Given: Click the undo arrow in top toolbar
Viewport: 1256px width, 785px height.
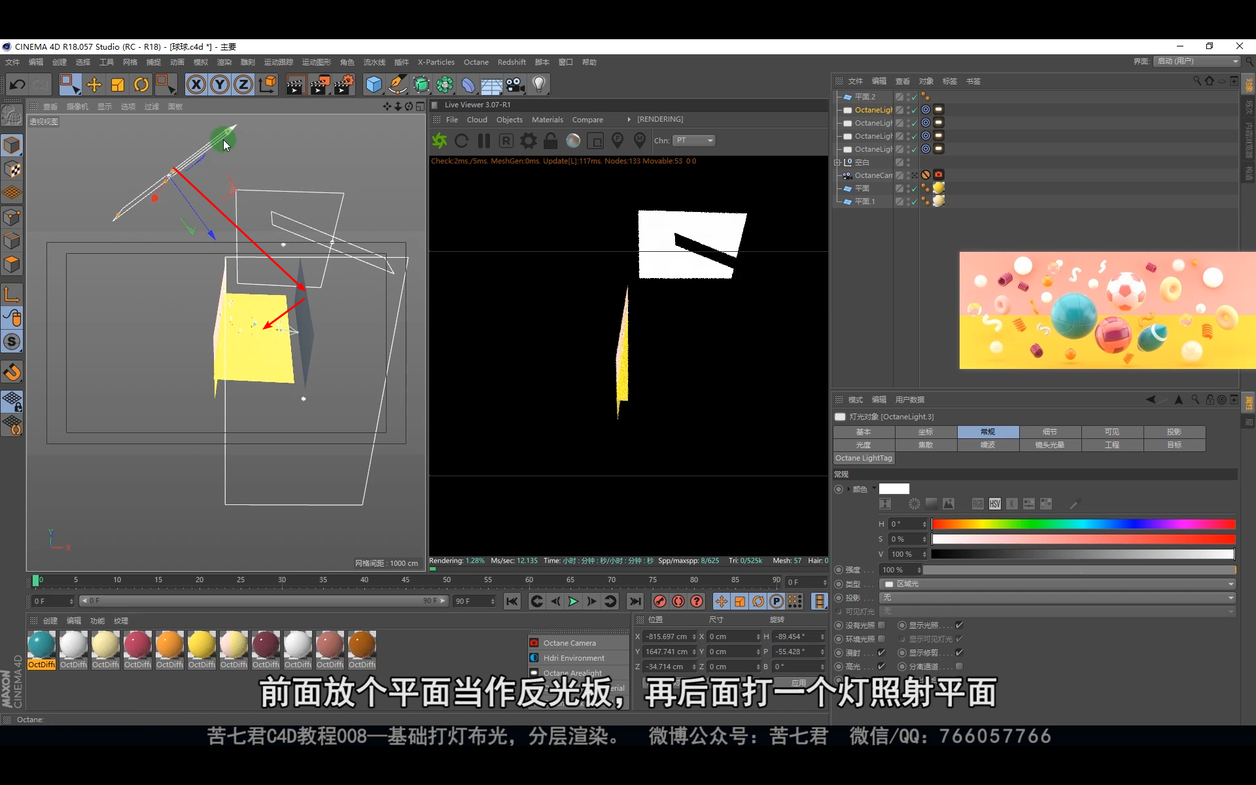Looking at the screenshot, I should pyautogui.click(x=18, y=84).
